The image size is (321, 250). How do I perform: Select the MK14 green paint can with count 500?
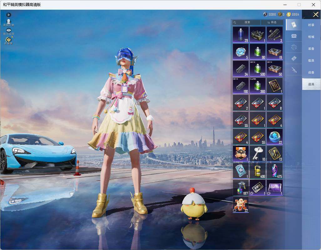(257, 68)
